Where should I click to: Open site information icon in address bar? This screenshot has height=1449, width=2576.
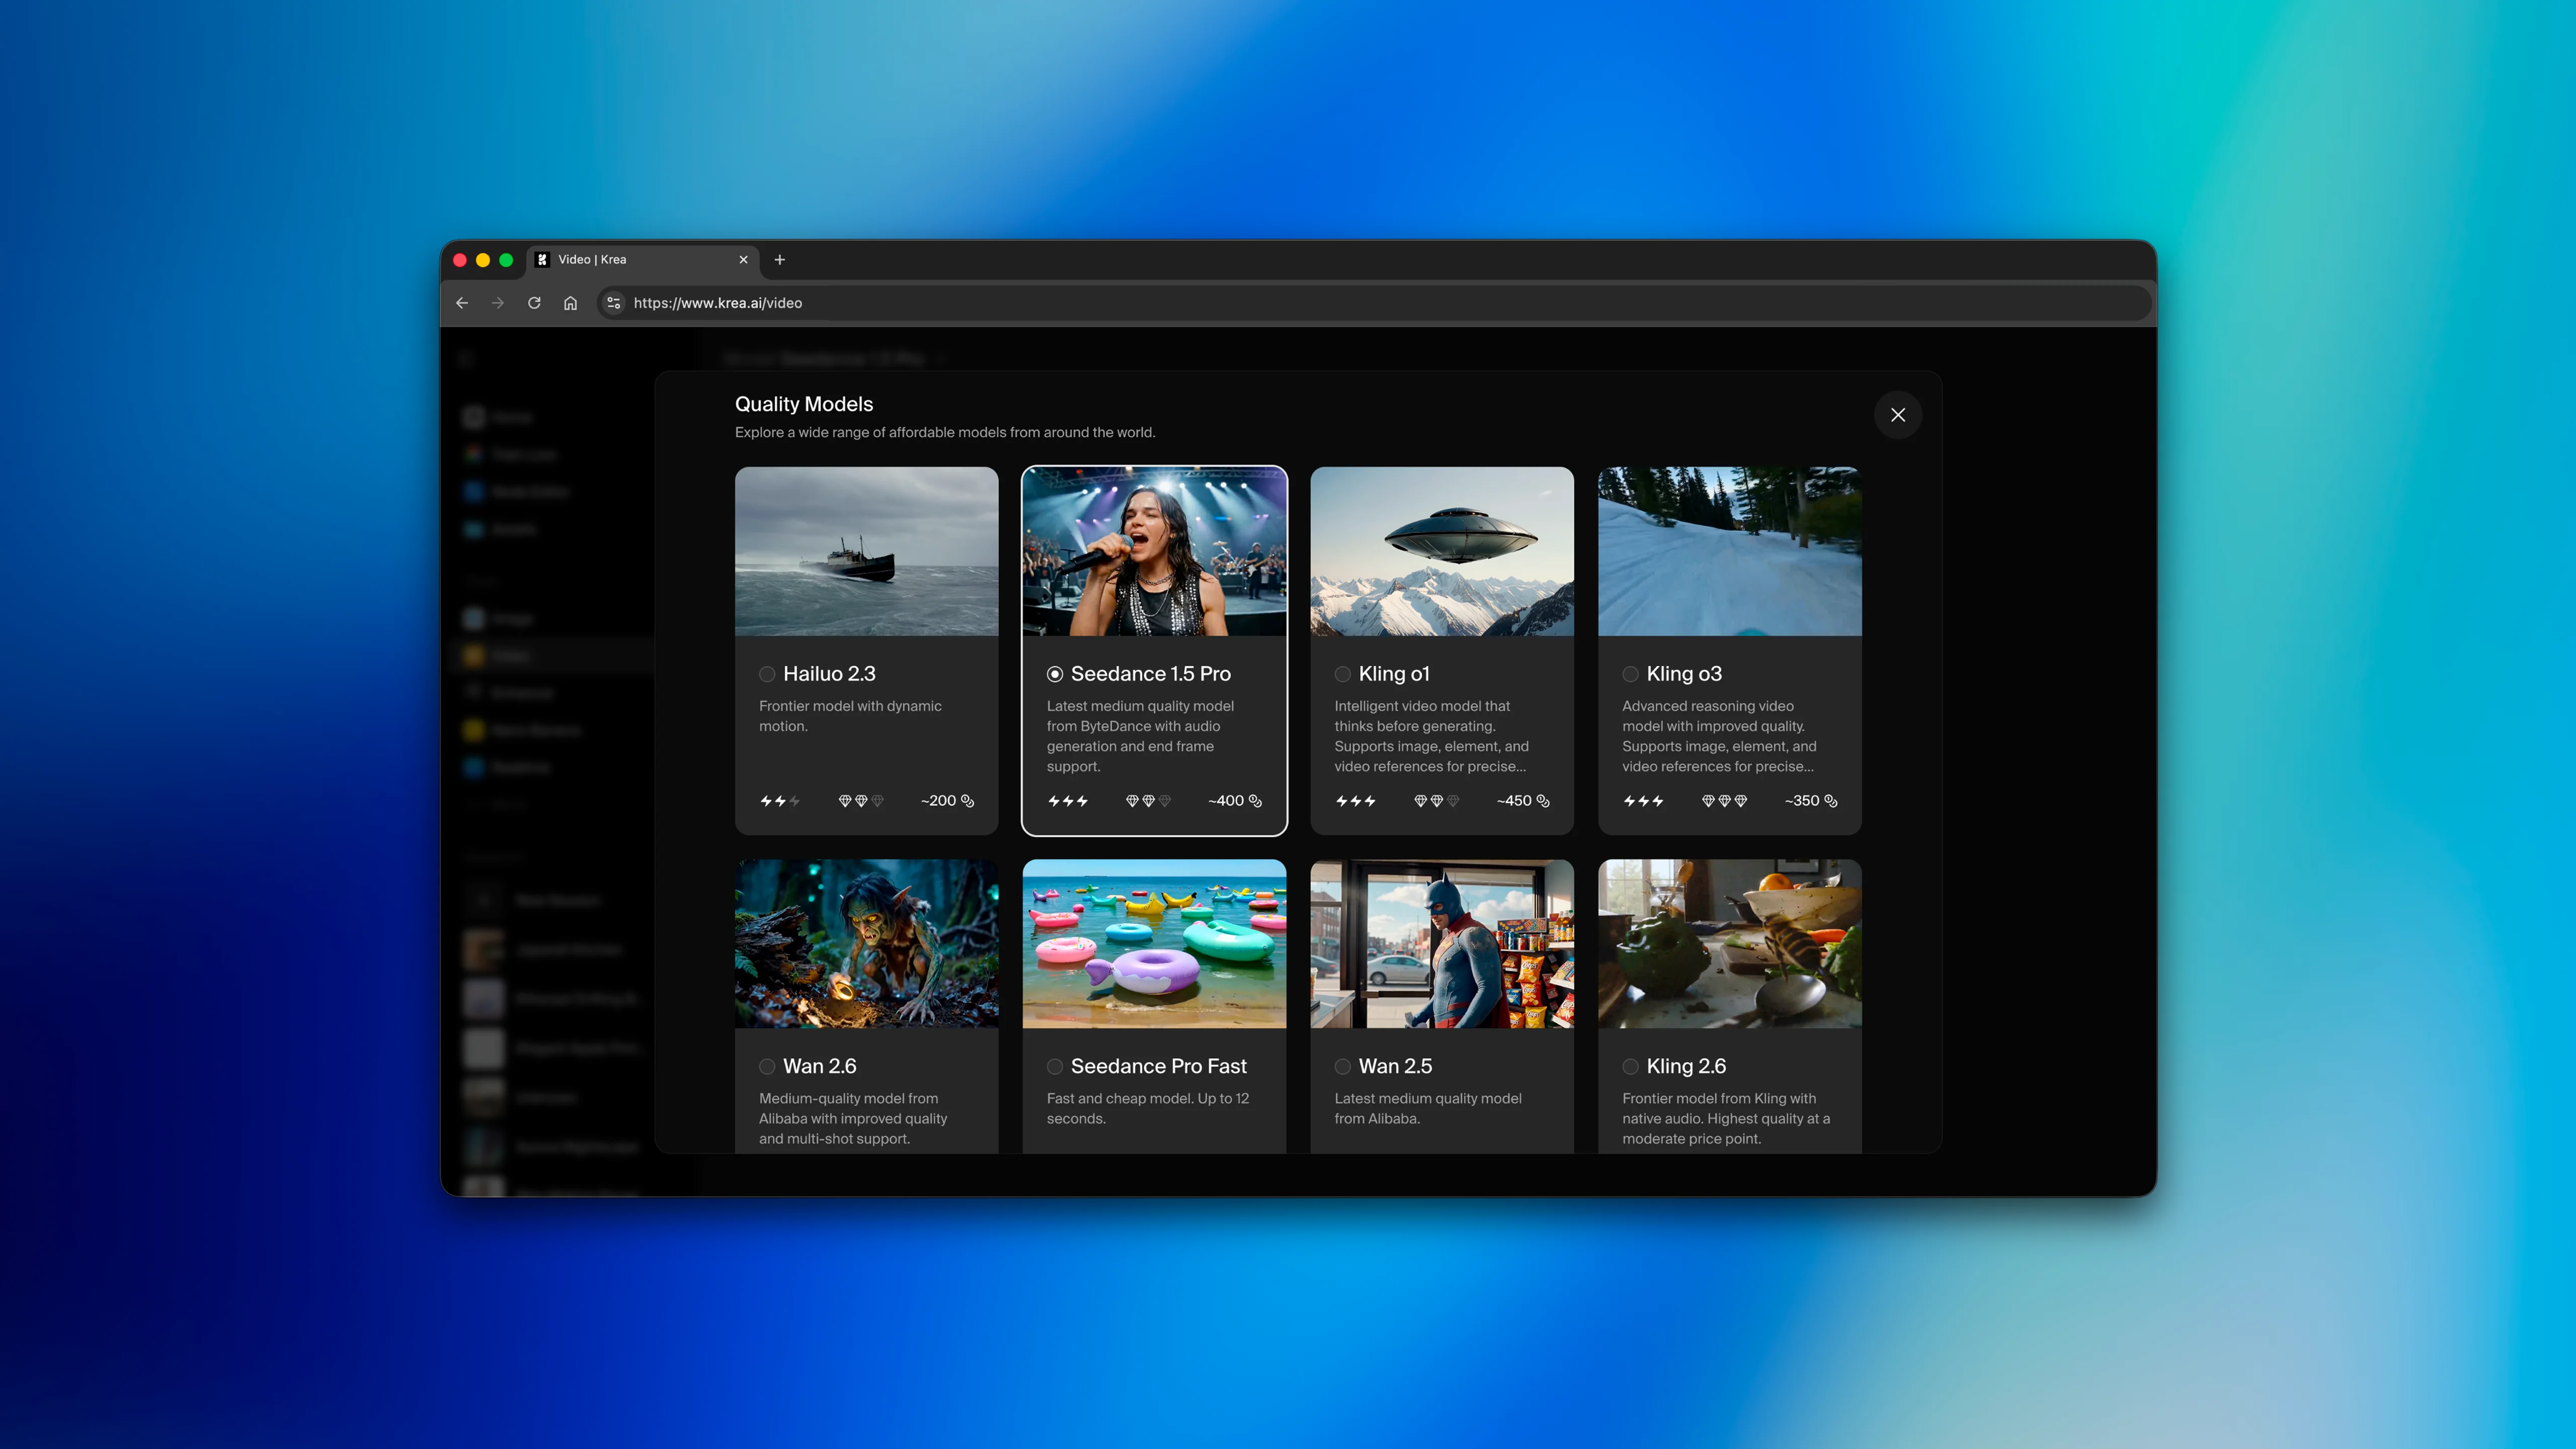[x=614, y=303]
